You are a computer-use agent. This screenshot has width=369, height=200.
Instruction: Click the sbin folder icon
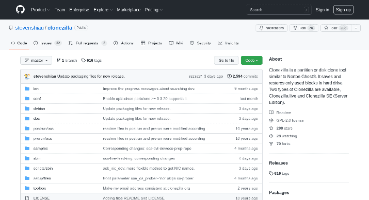point(27,158)
